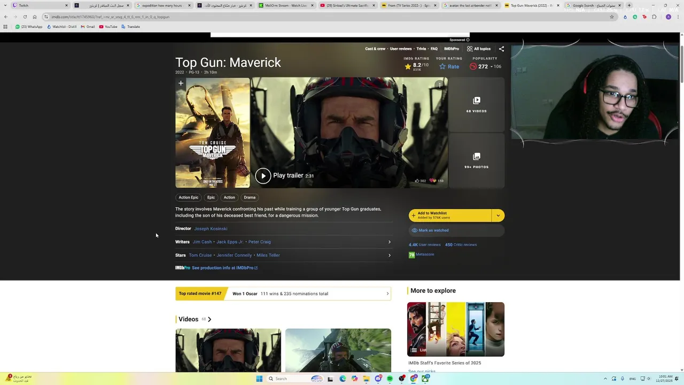
Task: Open Tom Cruise's page
Action: 200,256
